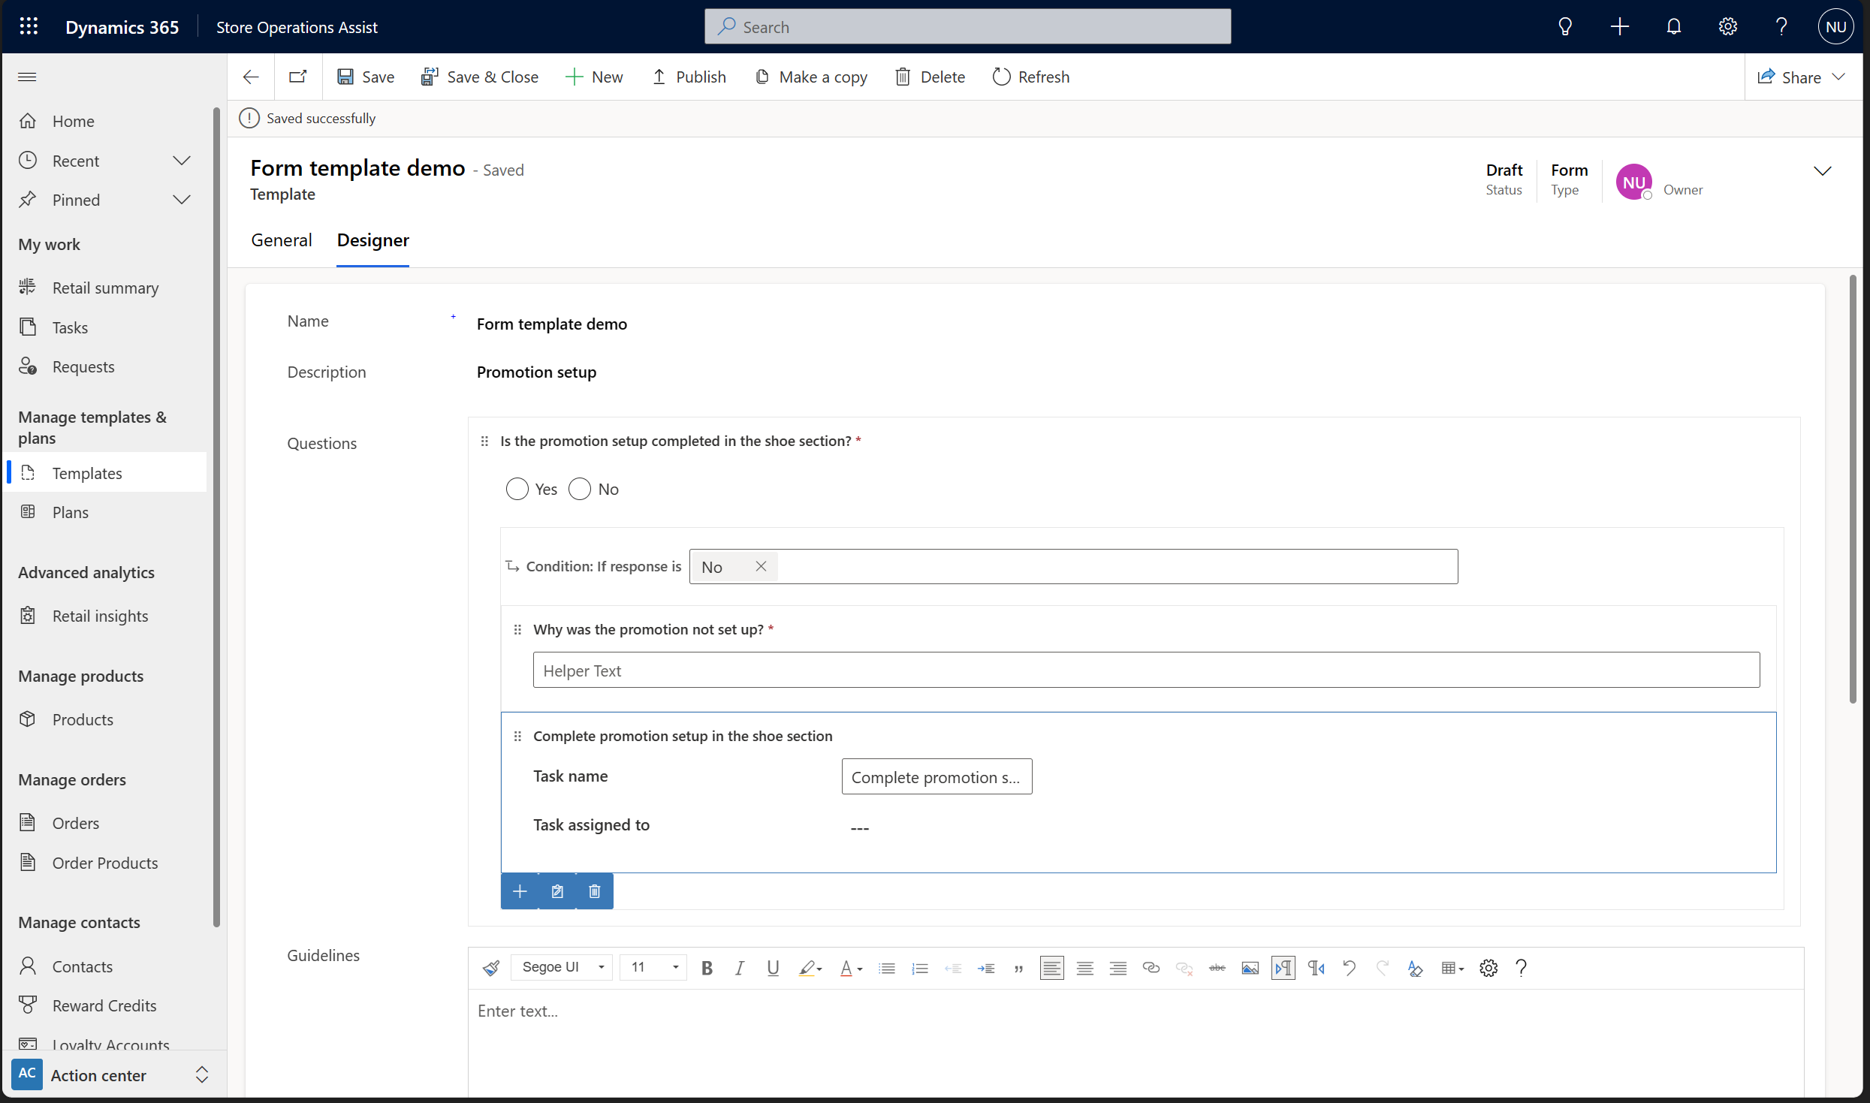Toggle the form status Draft indicator

(1504, 168)
